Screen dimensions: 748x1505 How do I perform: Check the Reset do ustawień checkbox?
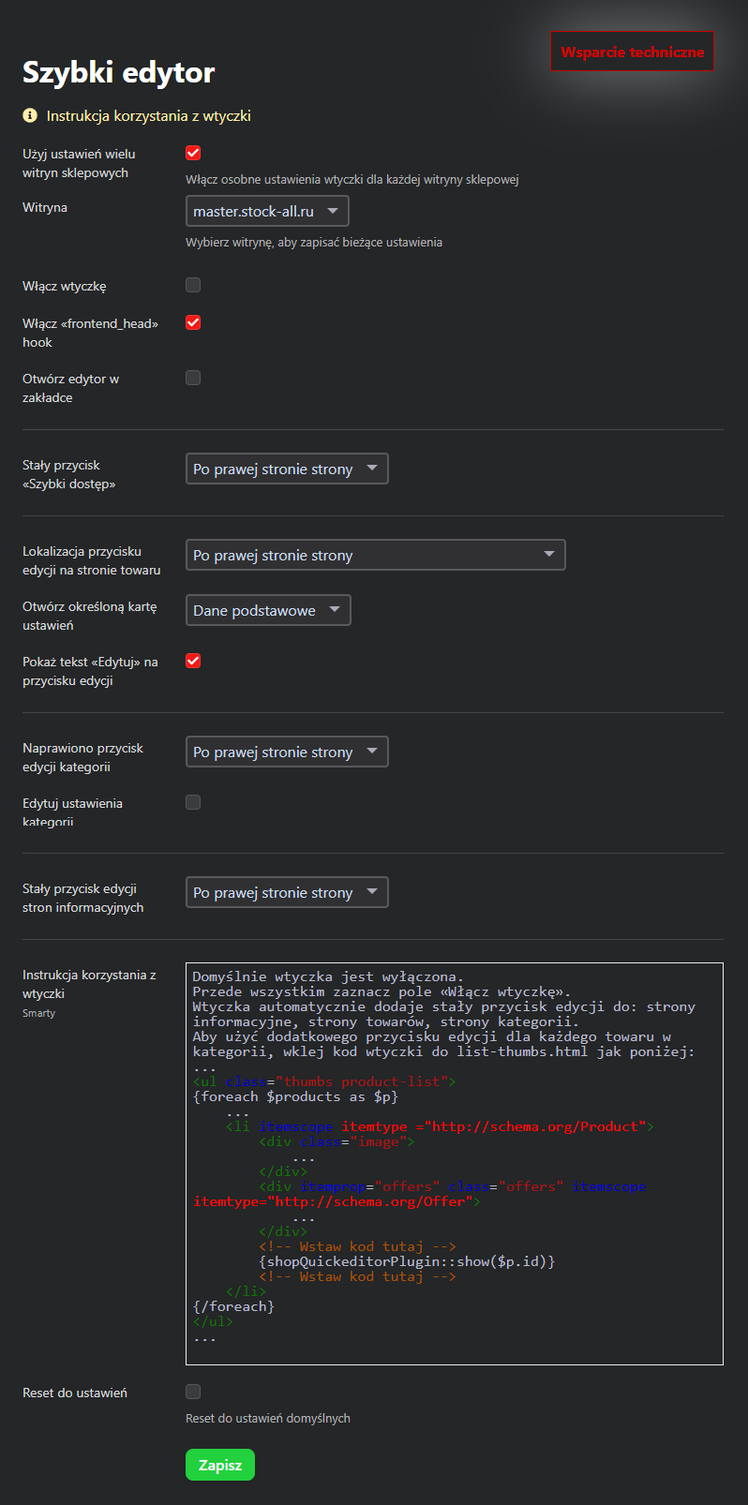tap(193, 1392)
